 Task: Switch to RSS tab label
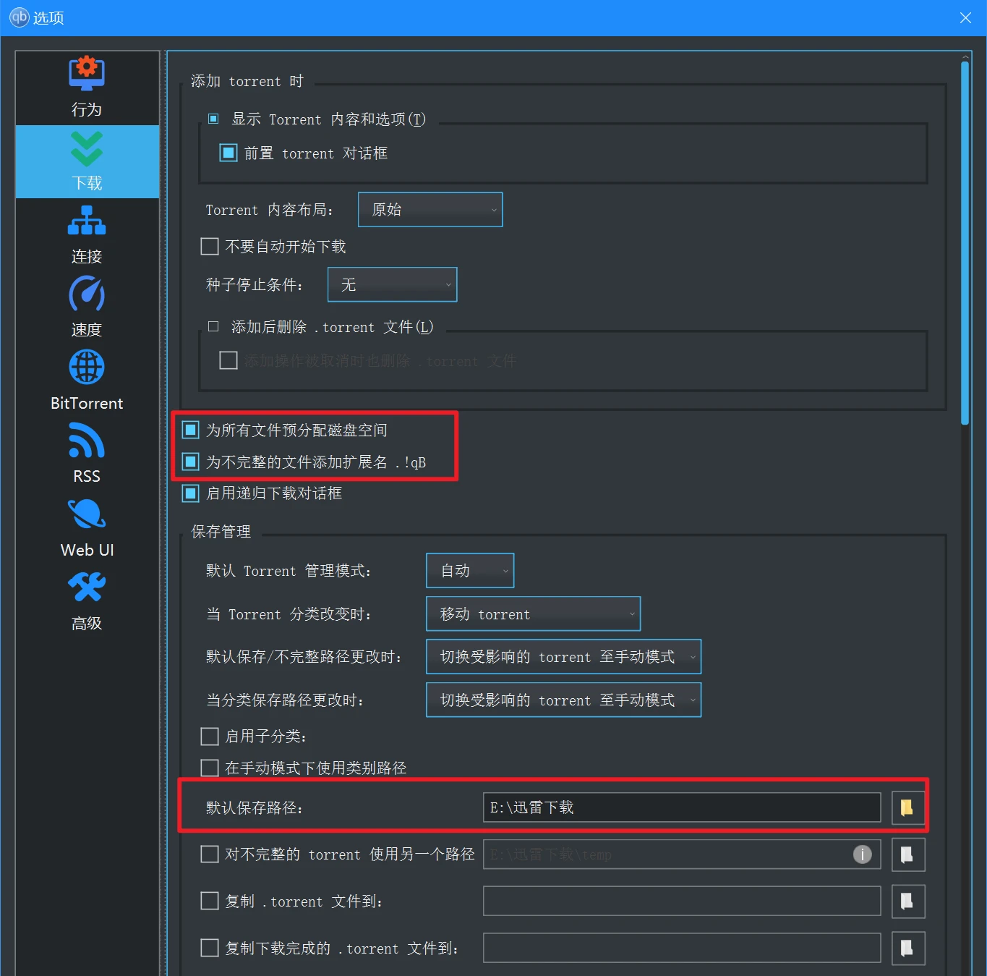[87, 476]
